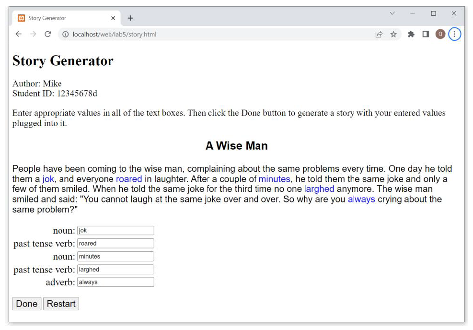473x330 pixels.
Task: Click the noun field containing jok
Action: (x=115, y=230)
